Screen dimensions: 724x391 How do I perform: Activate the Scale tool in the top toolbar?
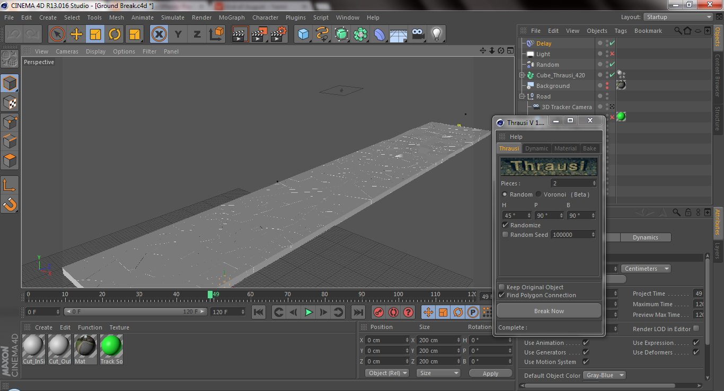tap(95, 34)
